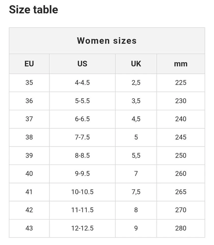Click the 260 mm cell

[x=181, y=174]
